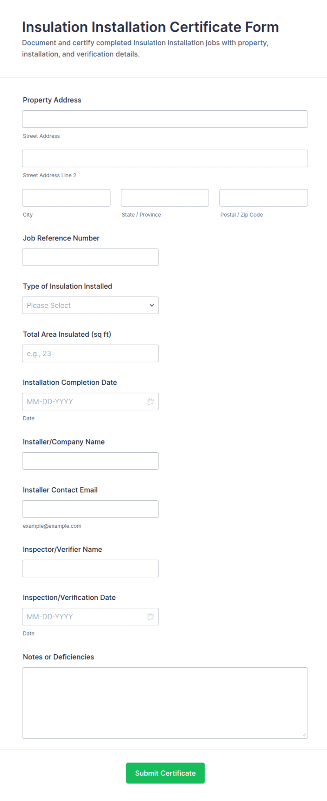Open the Type of Insulation Installed dropdown
The height and width of the screenshot is (801, 327).
90,305
